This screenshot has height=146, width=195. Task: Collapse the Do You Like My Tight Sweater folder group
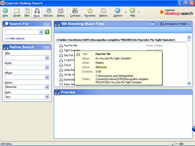[57, 40]
